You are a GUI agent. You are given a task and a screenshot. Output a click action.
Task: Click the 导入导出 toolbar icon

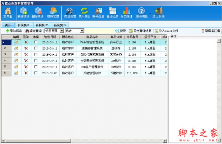[x=84, y=13]
